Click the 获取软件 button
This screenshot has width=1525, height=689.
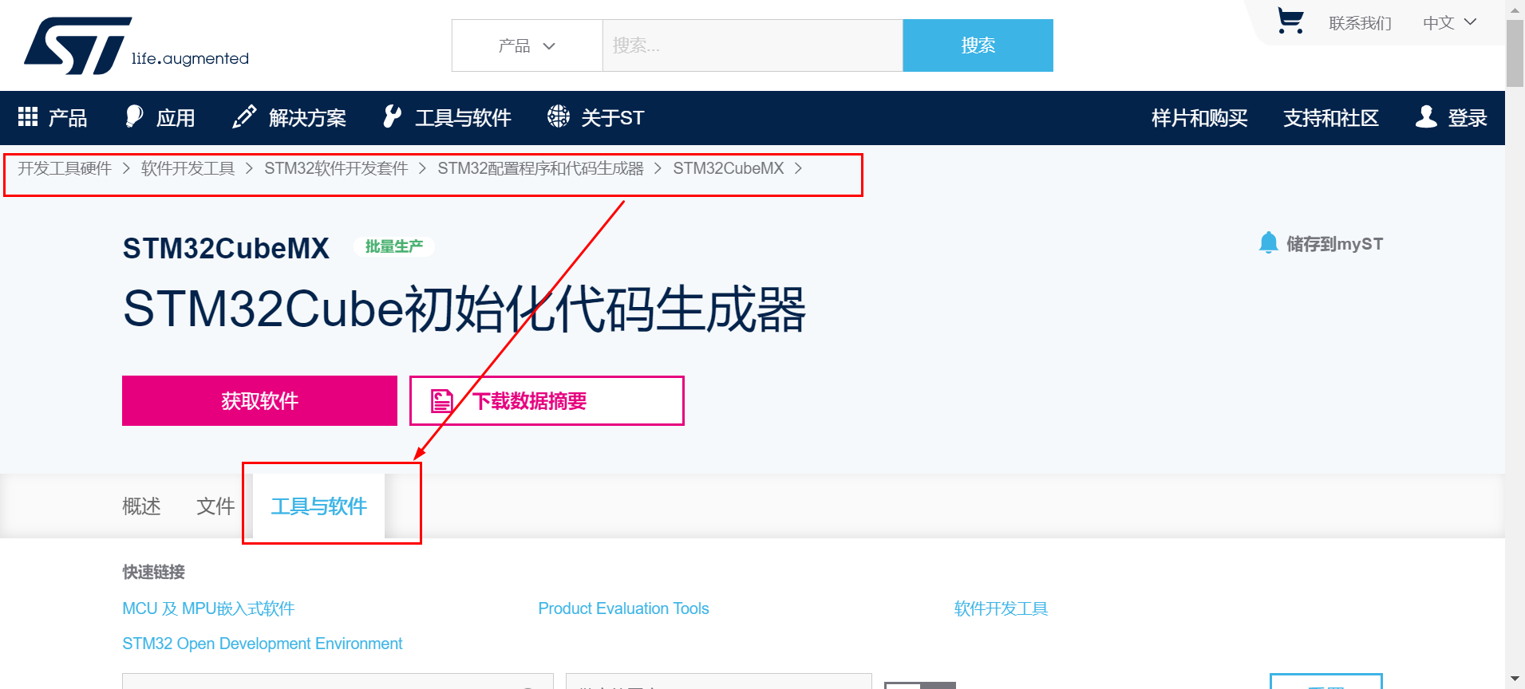pos(259,400)
